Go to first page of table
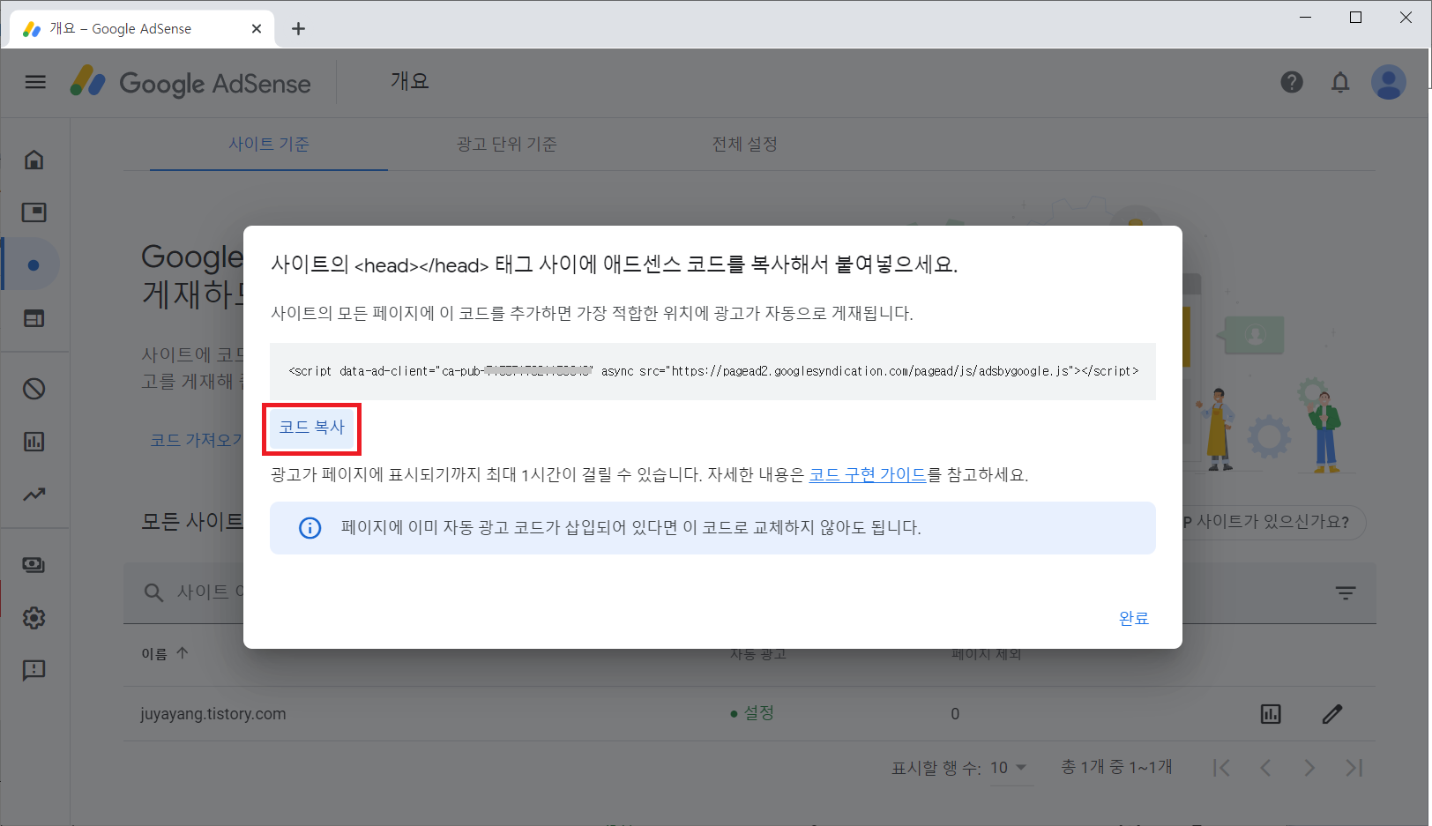Image resolution: width=1432 pixels, height=826 pixels. tap(1221, 768)
